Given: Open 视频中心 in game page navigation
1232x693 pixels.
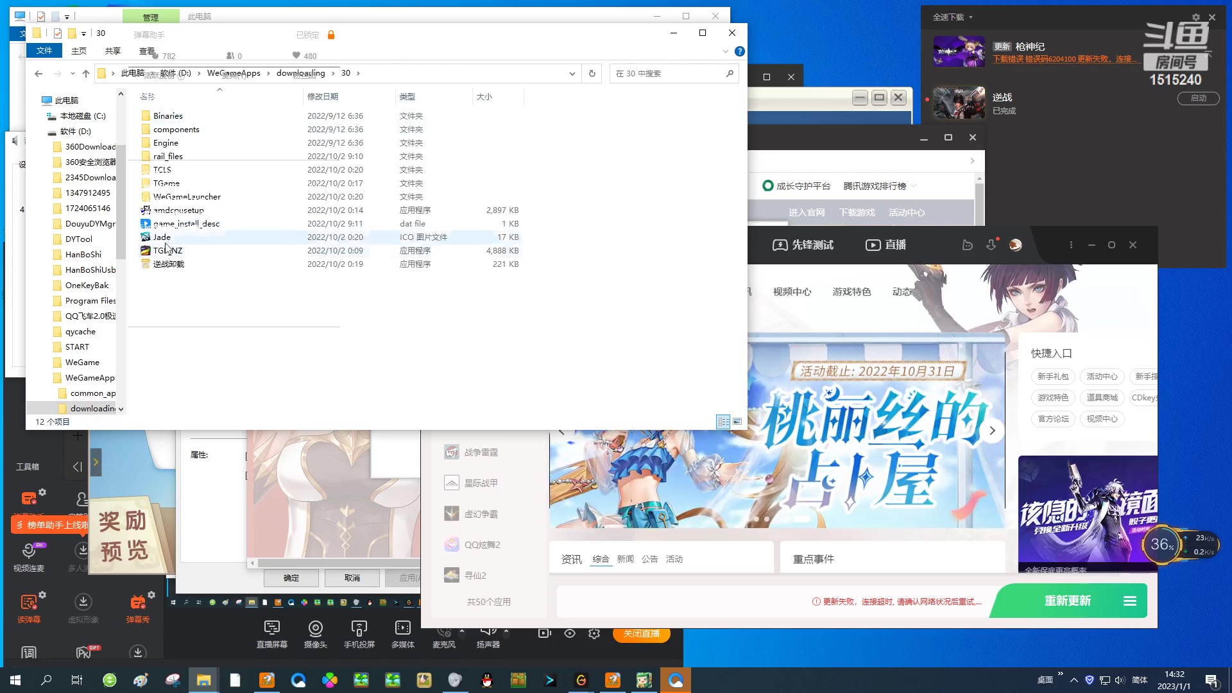Looking at the screenshot, I should pos(792,291).
